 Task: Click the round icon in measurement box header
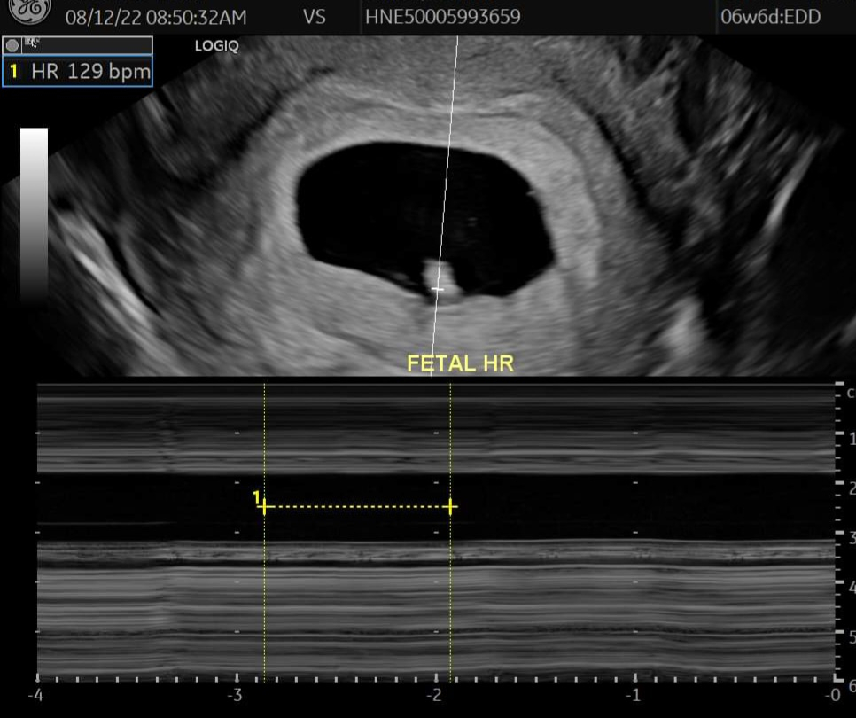point(12,45)
